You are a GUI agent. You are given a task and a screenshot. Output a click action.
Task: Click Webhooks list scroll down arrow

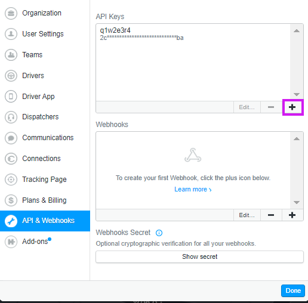pyautogui.click(x=297, y=202)
